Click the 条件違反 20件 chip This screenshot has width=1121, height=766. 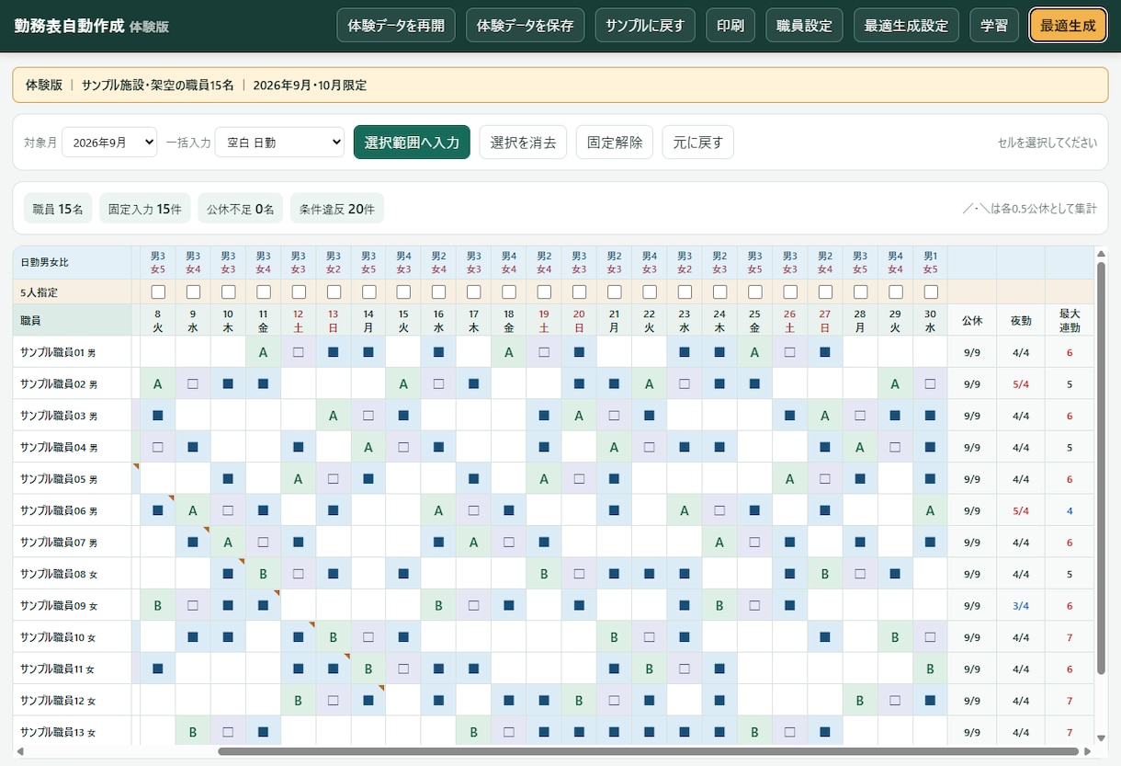coord(337,209)
